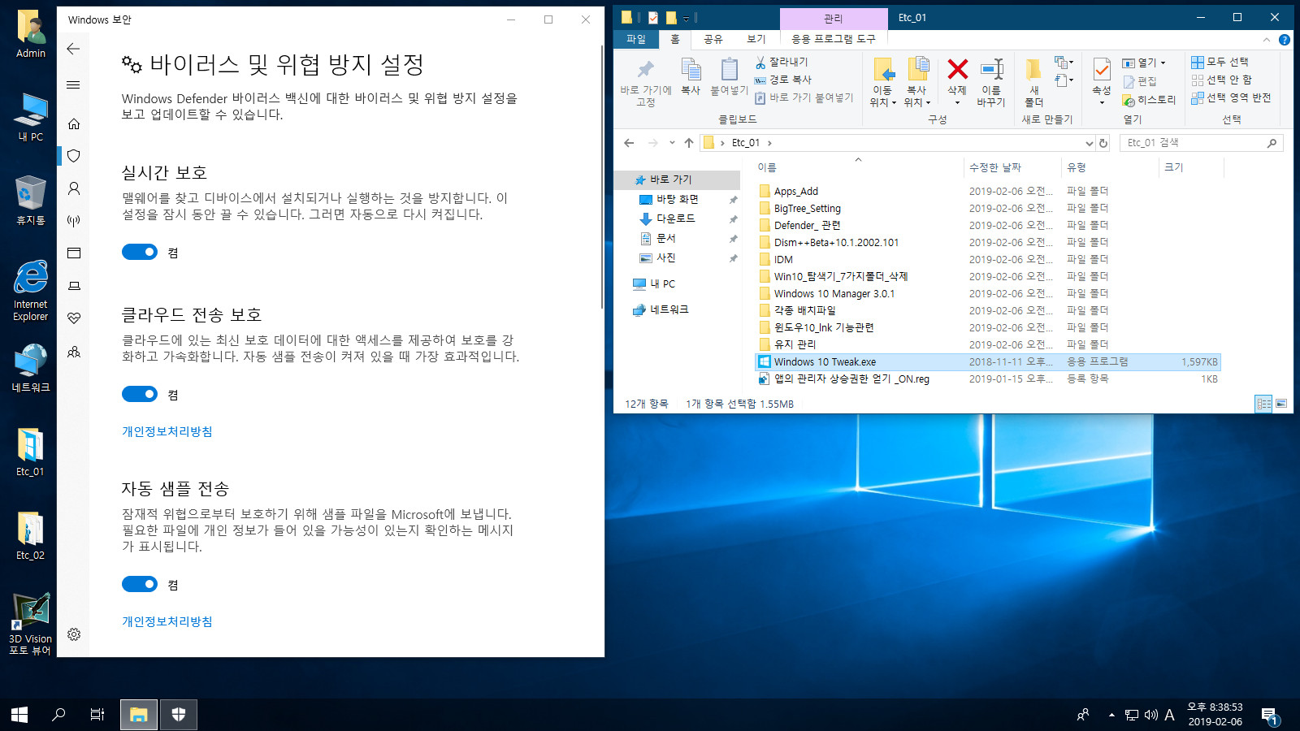Switch to details view icon in status bar
Image resolution: width=1300 pixels, height=731 pixels.
click(x=1263, y=404)
